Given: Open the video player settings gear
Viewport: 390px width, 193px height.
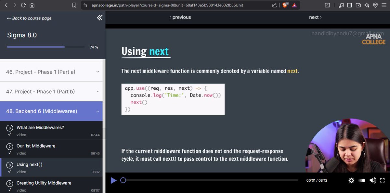Looking at the screenshot, I should [x=351, y=180].
